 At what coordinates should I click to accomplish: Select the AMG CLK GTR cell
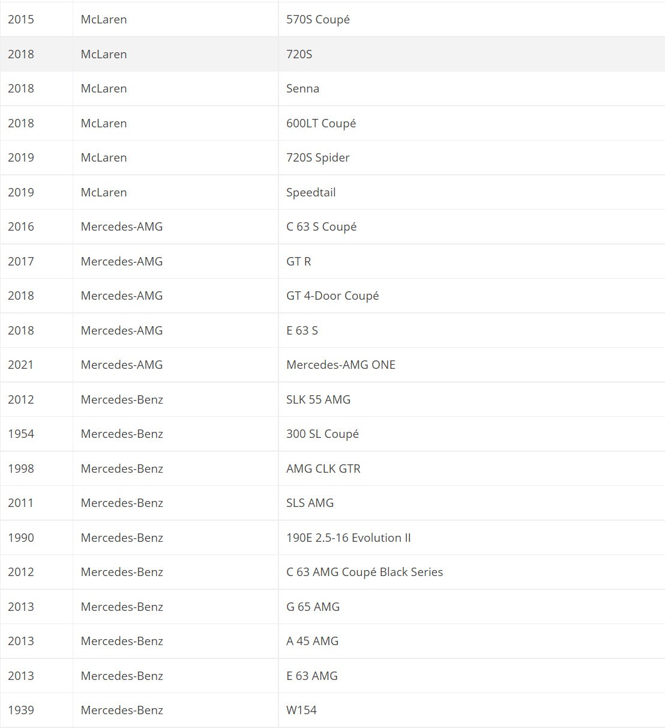(x=323, y=469)
